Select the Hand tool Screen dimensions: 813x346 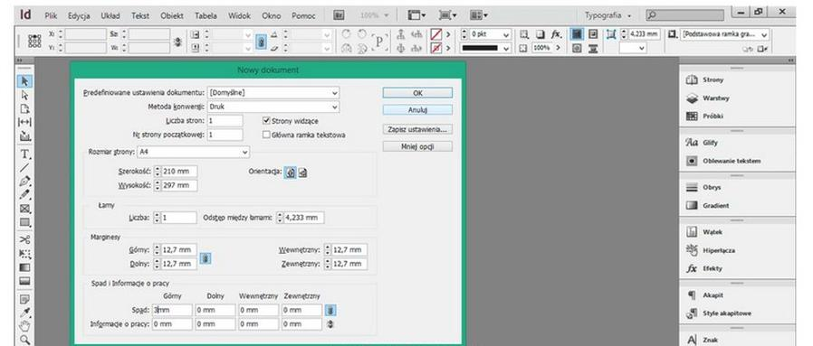coord(24,326)
